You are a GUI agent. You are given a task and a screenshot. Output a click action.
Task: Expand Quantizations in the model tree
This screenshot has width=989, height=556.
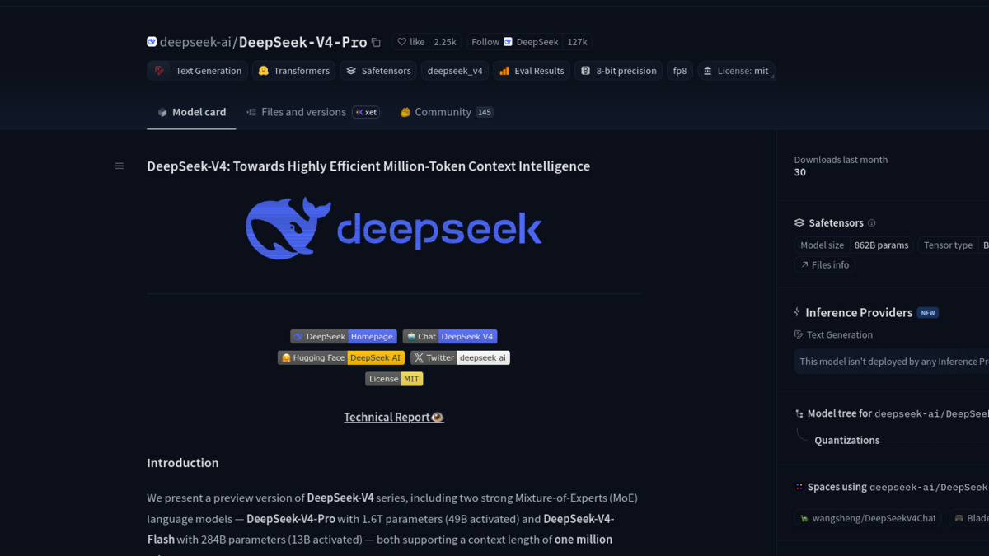click(x=846, y=440)
